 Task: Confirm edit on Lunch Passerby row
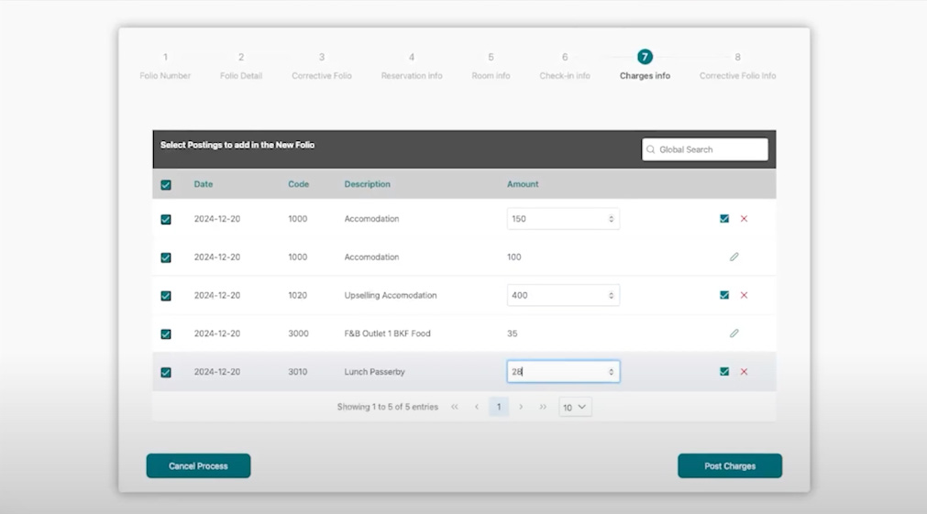click(724, 372)
